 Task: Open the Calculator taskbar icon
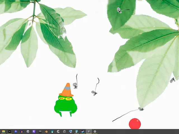tap(77, 131)
